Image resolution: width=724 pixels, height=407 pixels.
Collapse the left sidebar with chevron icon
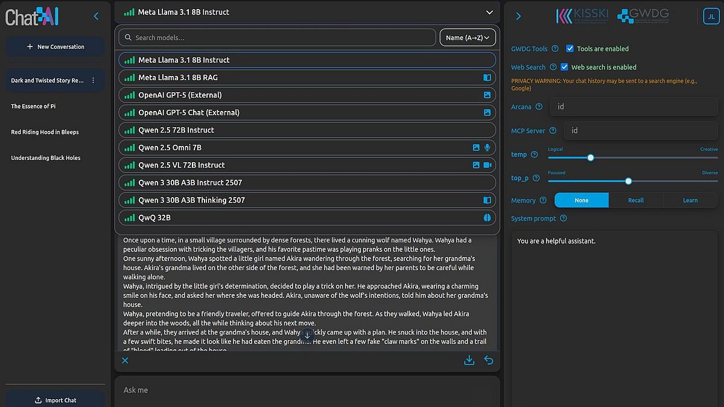pos(96,16)
